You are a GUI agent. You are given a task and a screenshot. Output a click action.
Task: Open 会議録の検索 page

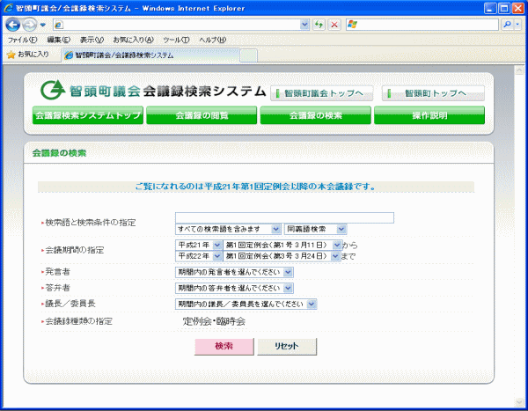coord(316,115)
